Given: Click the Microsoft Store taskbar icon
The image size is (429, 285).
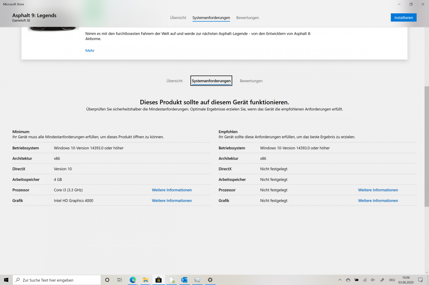Looking at the screenshot, I should point(159,280).
